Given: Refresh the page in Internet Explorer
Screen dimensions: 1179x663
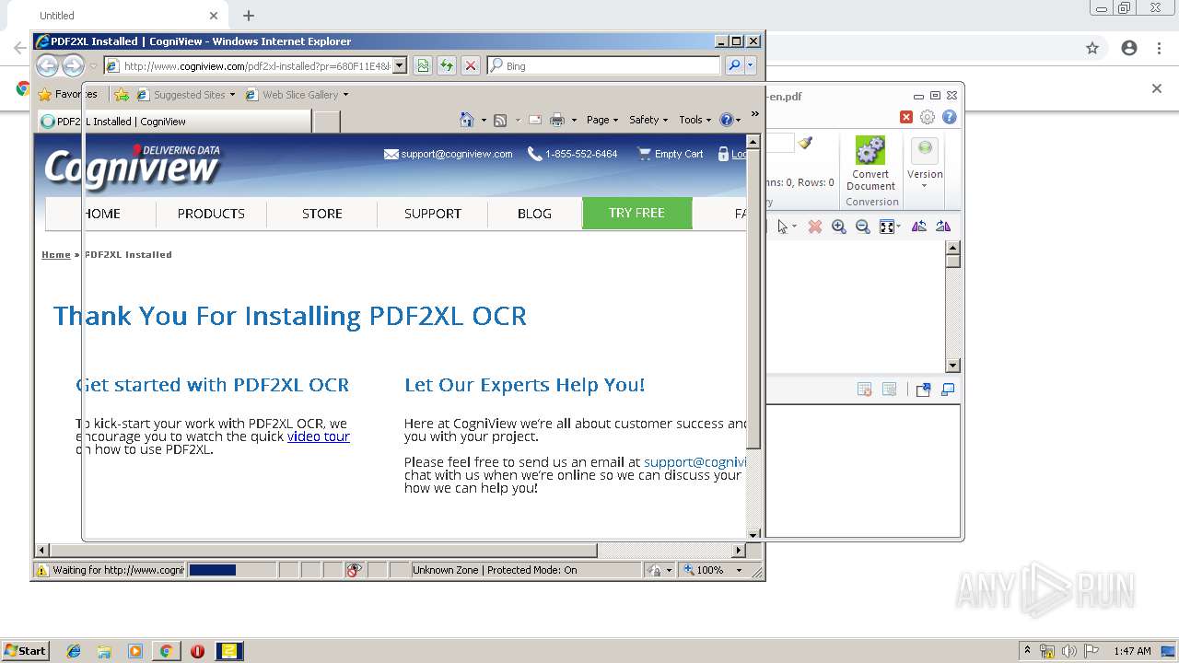Looking at the screenshot, I should (447, 65).
